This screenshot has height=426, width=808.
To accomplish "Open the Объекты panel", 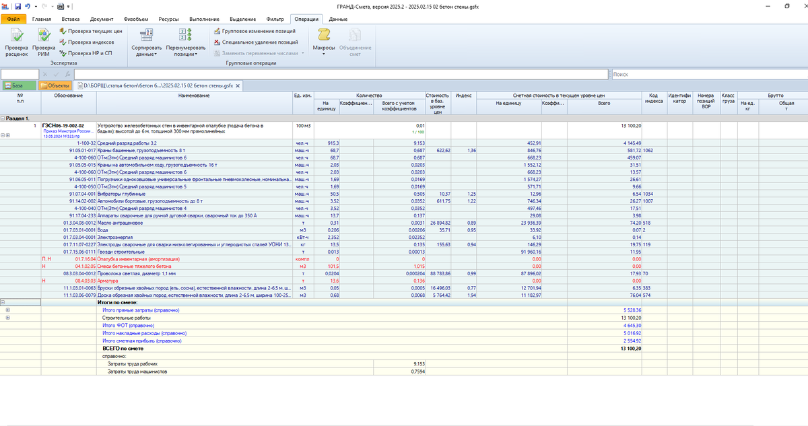I will point(55,85).
